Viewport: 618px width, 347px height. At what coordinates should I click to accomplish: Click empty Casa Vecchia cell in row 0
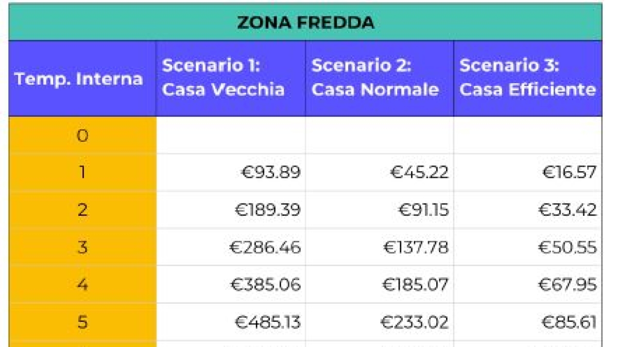pos(230,136)
